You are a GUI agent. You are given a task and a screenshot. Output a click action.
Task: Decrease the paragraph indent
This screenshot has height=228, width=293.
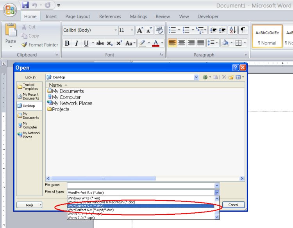213,30
